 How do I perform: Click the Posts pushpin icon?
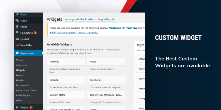click(17, 14)
